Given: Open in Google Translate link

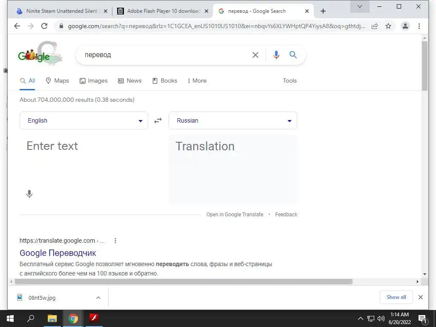Looking at the screenshot, I should coord(235,215).
